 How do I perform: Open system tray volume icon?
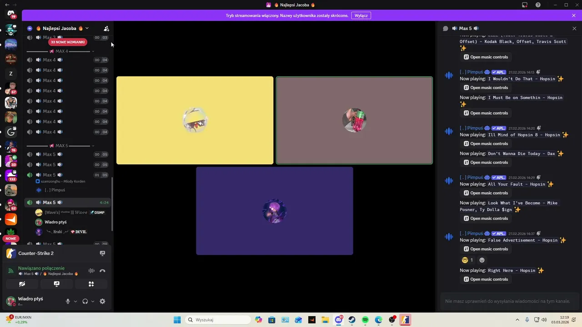click(544, 320)
